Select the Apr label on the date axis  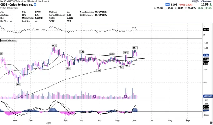tap(100, 120)
